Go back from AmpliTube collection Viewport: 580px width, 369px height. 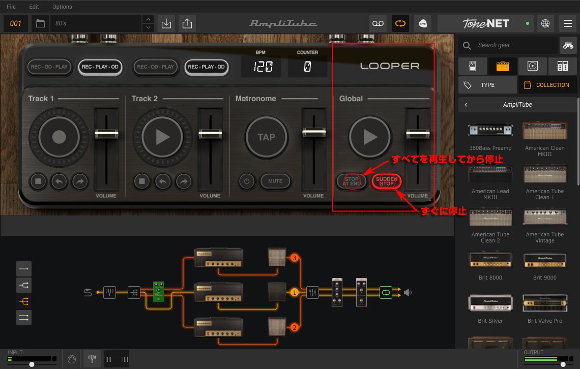[x=466, y=105]
